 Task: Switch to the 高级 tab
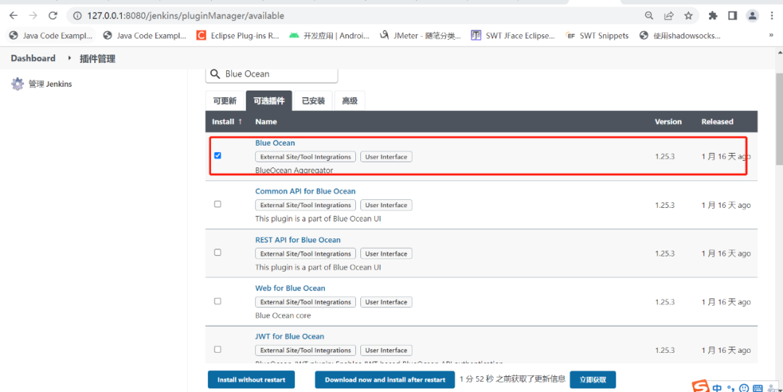tap(349, 101)
